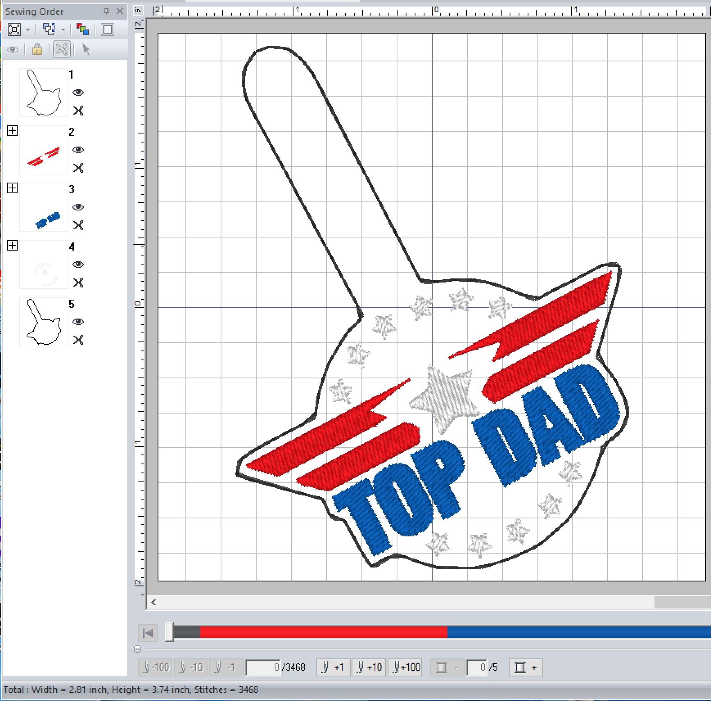
Task: Click scissors icon for sewing item 4
Action: (x=78, y=283)
